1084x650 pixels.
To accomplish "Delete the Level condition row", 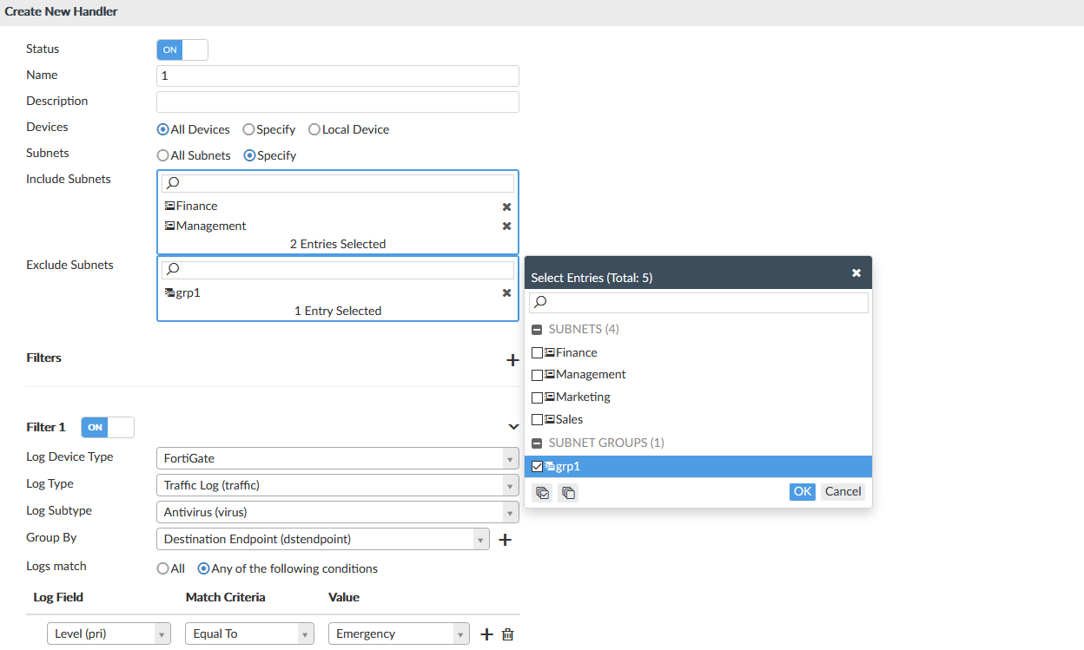I will (508, 634).
